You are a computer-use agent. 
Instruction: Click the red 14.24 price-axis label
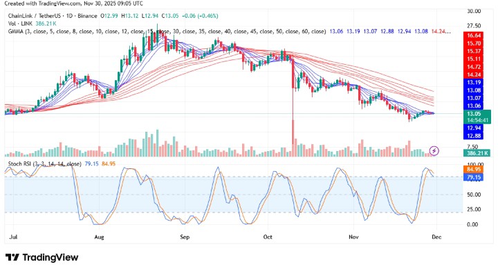[x=473, y=75]
